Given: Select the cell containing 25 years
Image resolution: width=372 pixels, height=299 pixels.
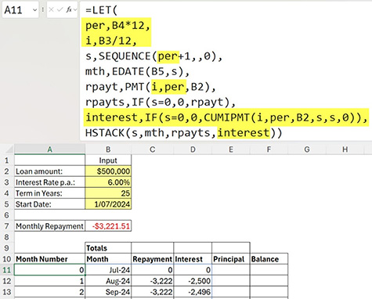Looking at the screenshot, I should click(108, 193).
